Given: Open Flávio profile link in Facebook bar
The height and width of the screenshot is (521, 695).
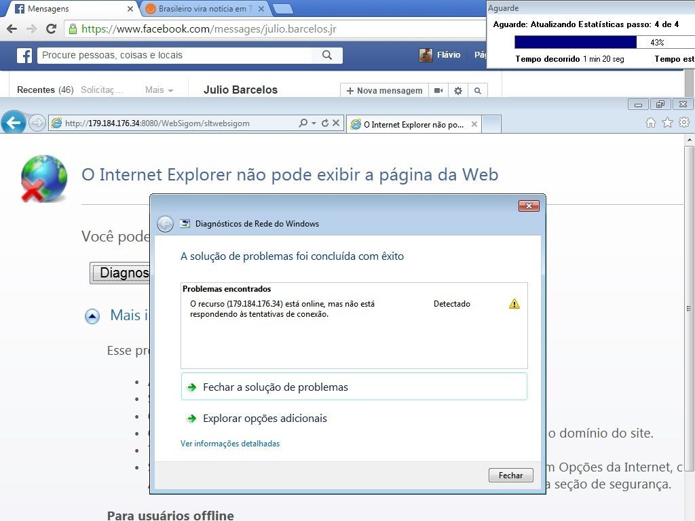Looking at the screenshot, I should 449,55.
